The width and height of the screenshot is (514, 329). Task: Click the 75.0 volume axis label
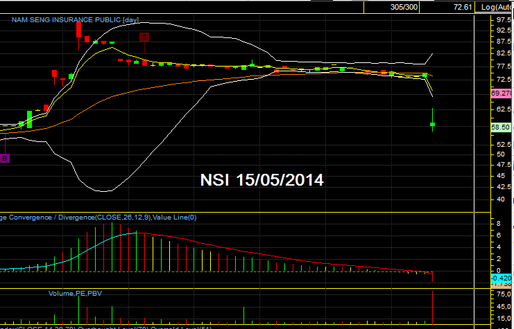[x=504, y=294]
